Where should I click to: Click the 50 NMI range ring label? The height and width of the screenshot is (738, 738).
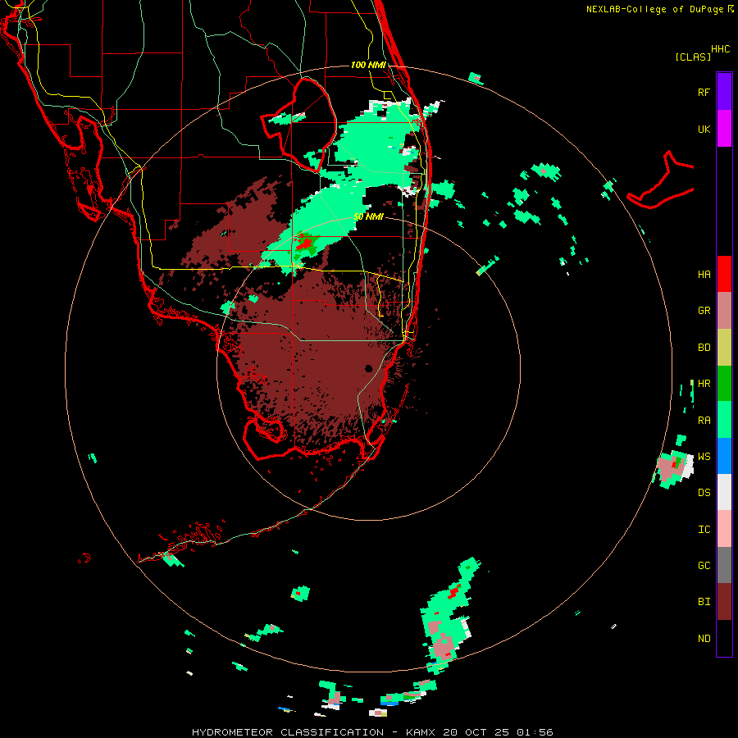[x=368, y=217]
